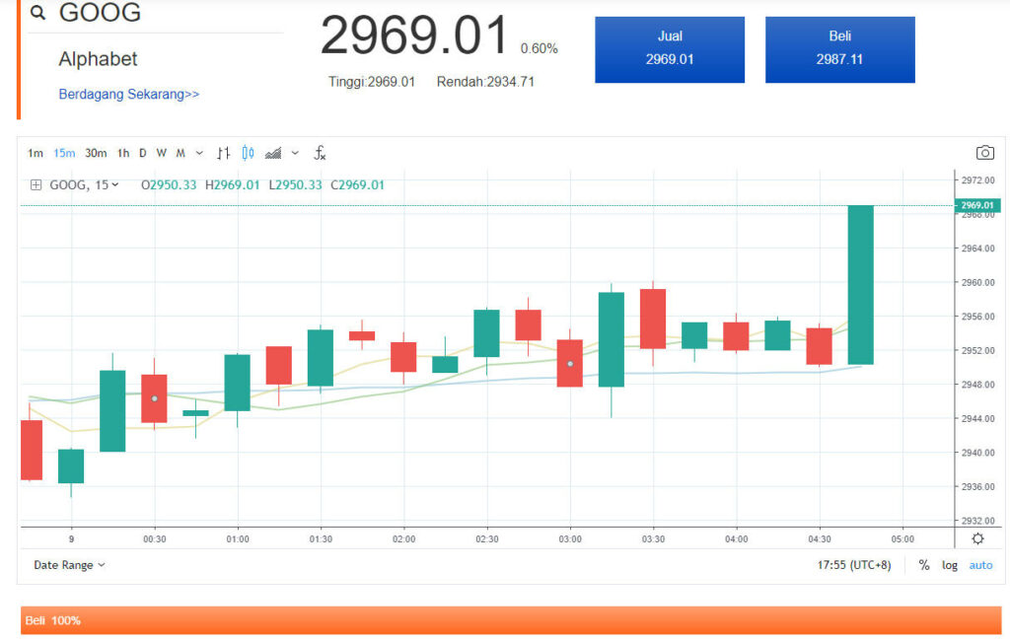
Task: Switch to the 1h timeframe
Action: click(x=123, y=153)
